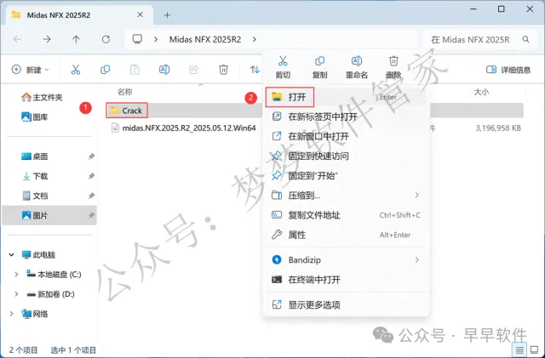545x358 pixels.
Task: Go up one folder level
Action: click(x=76, y=39)
